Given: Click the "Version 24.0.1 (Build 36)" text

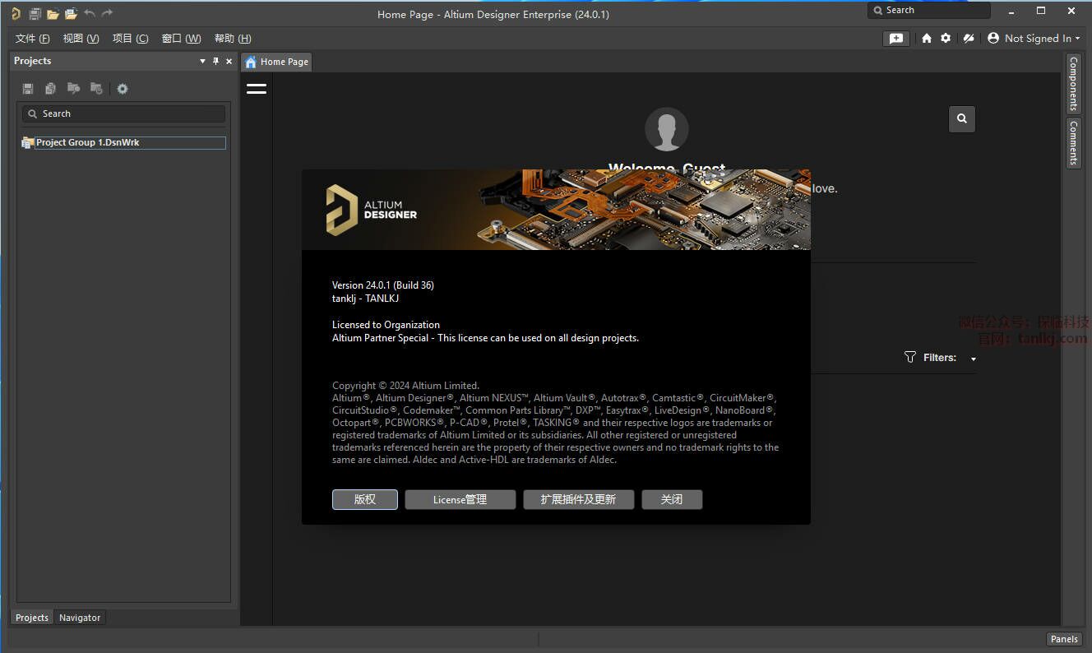Looking at the screenshot, I should click(x=383, y=285).
